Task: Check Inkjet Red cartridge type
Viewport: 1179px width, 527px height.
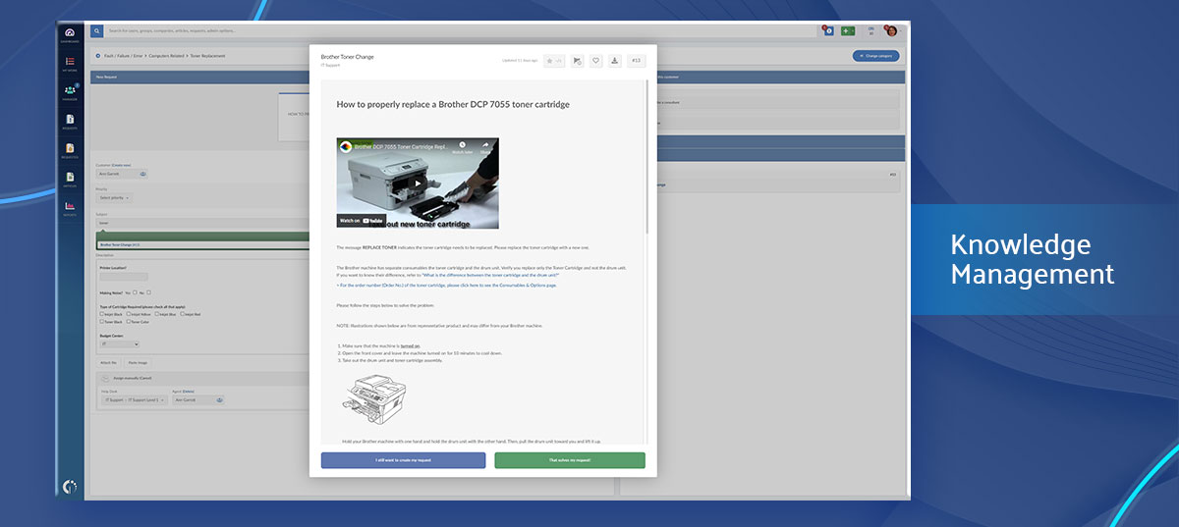Action: 183,314
